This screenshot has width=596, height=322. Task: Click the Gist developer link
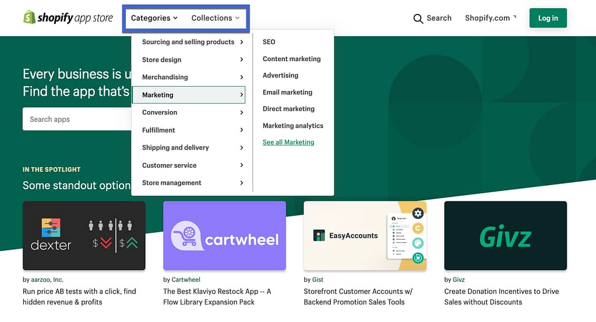point(318,279)
